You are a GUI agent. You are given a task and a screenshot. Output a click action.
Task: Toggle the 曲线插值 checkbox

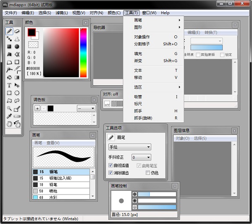110,165
